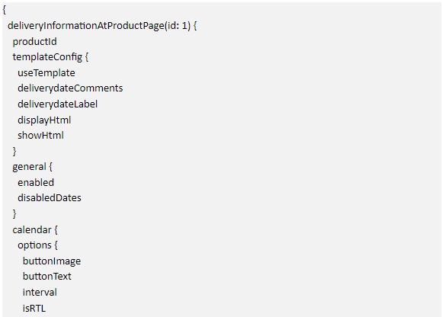This screenshot has width=442, height=317.
Task: Click the buttonImage field
Action: (52, 261)
